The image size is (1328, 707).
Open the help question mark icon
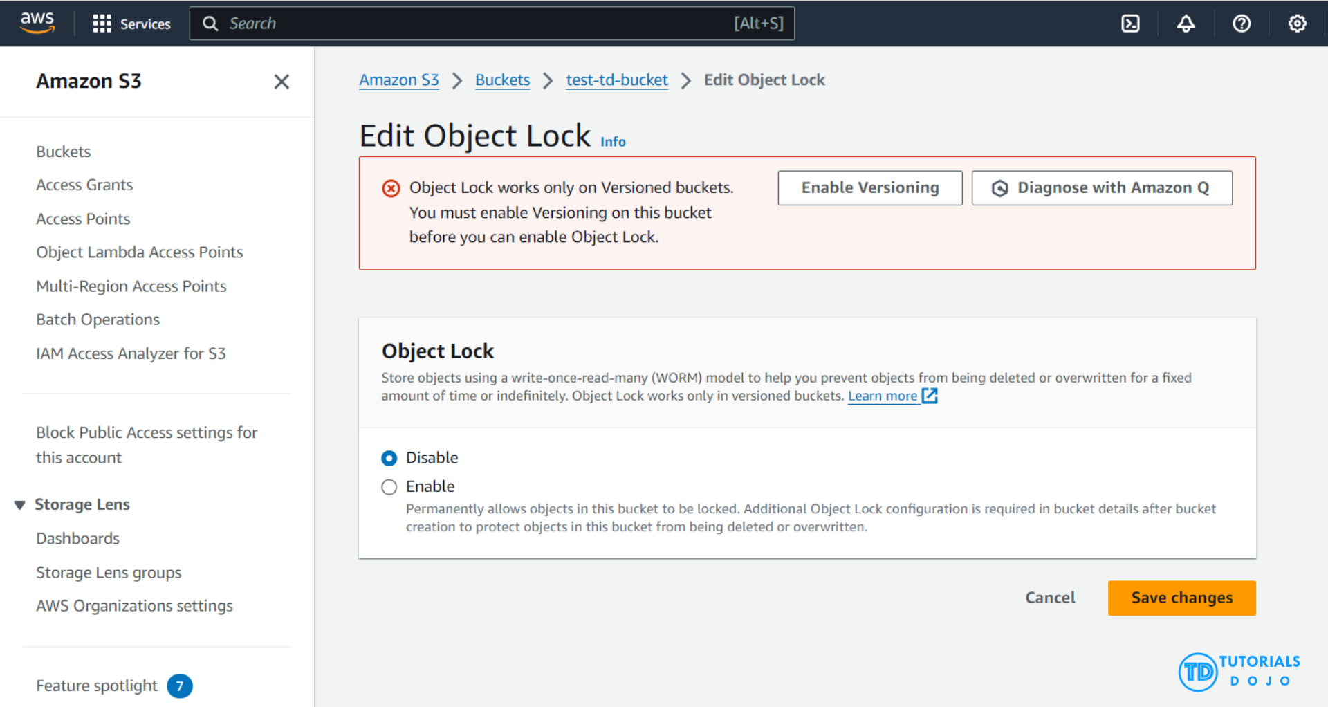coord(1242,24)
